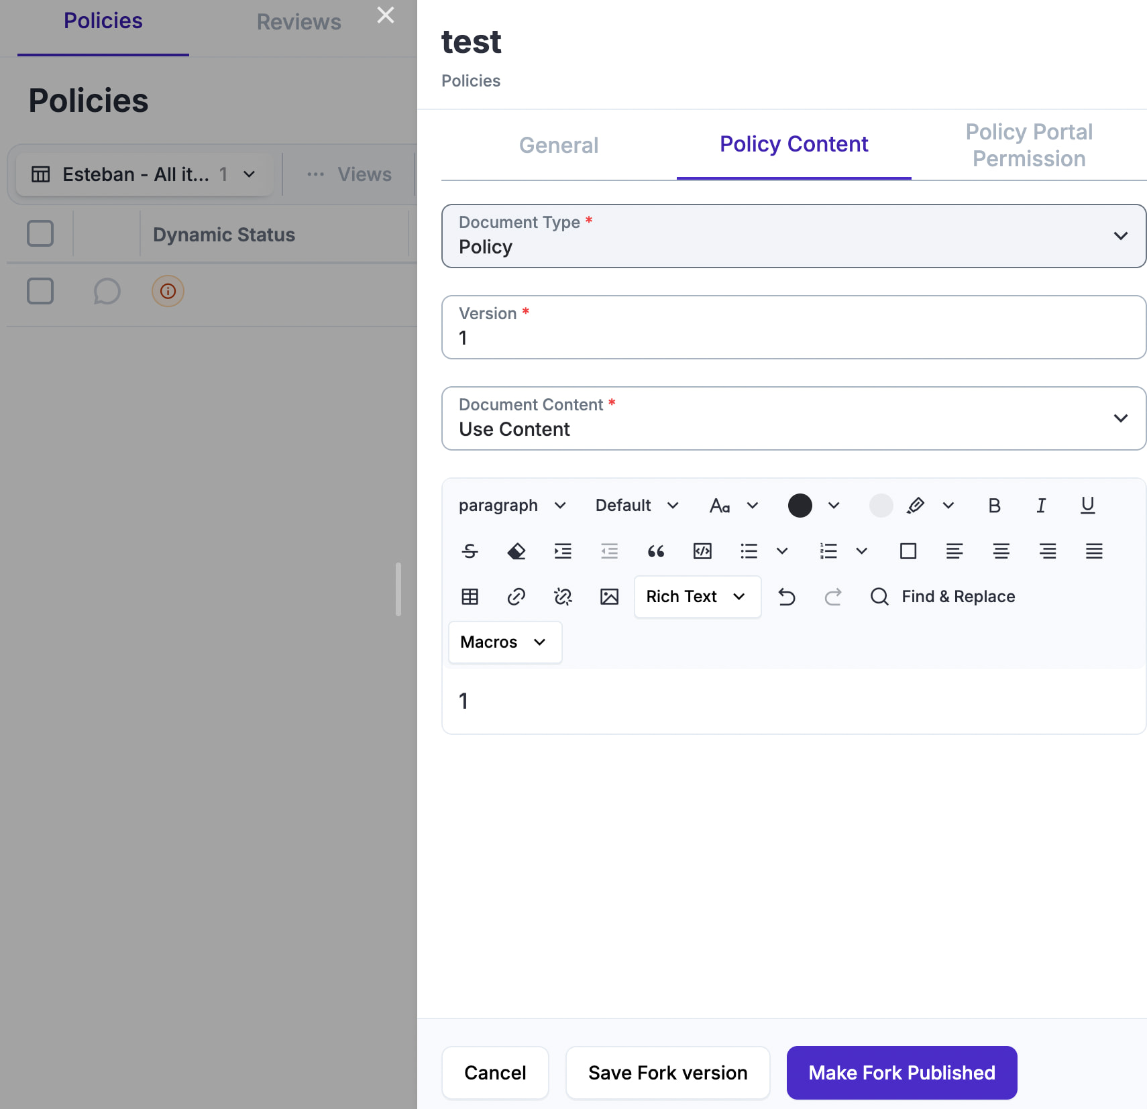Image resolution: width=1147 pixels, height=1109 pixels.
Task: Undo the last editor change
Action: 786,597
